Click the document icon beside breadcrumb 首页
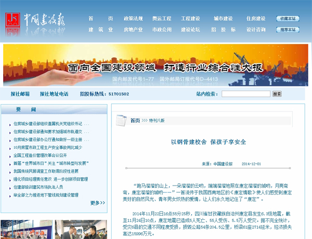The height and width of the screenshot is (239, 312). pos(121,120)
